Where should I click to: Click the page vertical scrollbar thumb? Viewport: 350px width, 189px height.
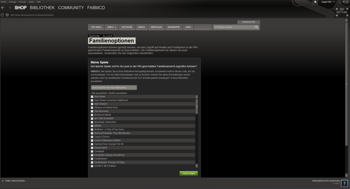point(346,84)
